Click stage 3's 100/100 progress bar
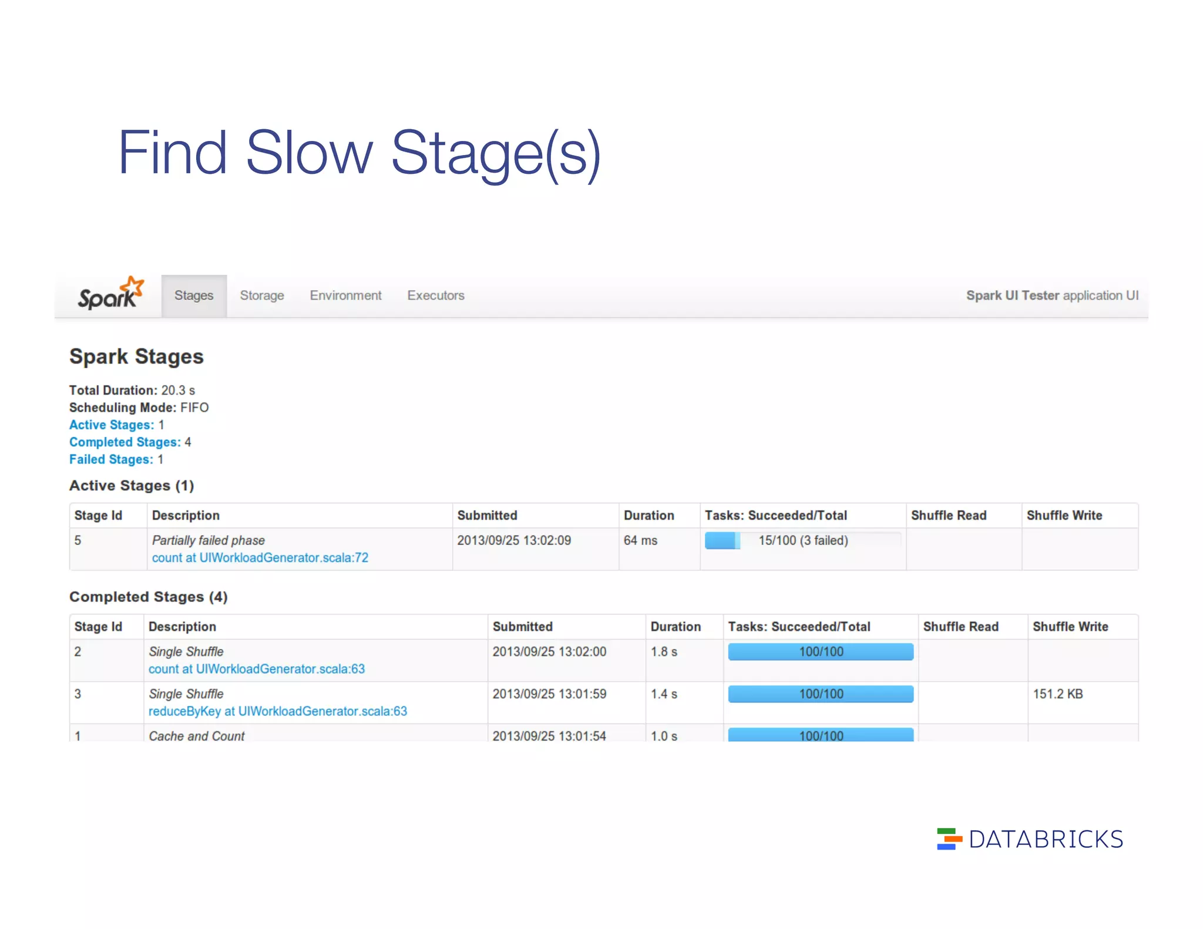This screenshot has height=929, width=1203. [821, 694]
